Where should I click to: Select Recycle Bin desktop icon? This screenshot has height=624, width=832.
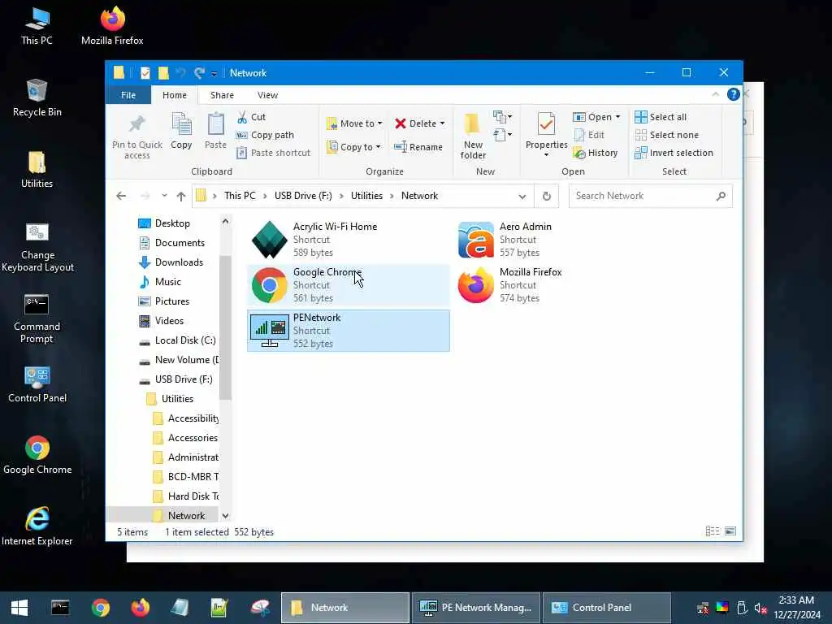(x=37, y=97)
